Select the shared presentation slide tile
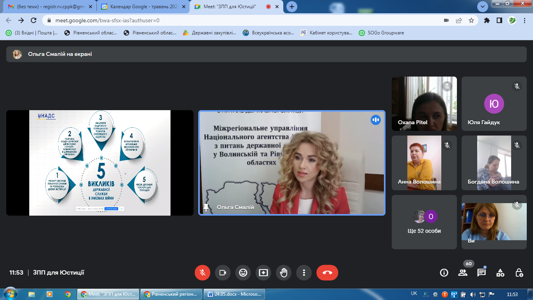 click(100, 163)
